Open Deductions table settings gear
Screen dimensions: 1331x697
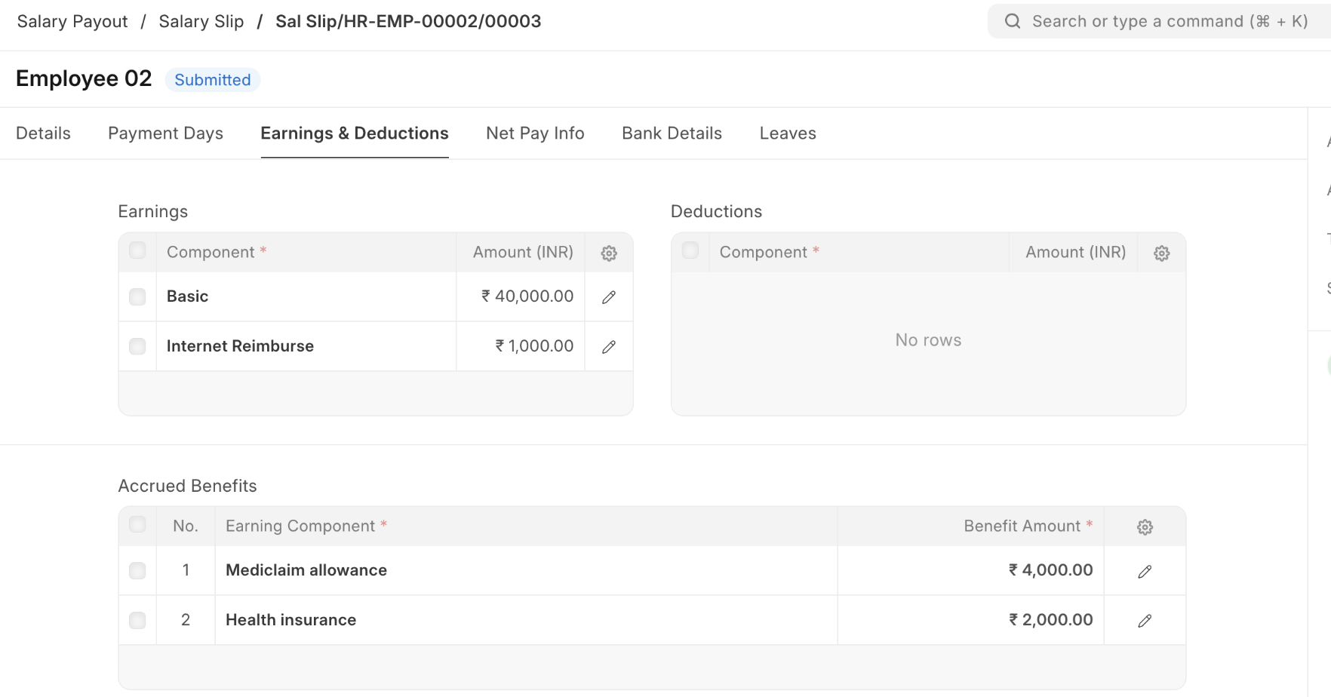(1161, 253)
